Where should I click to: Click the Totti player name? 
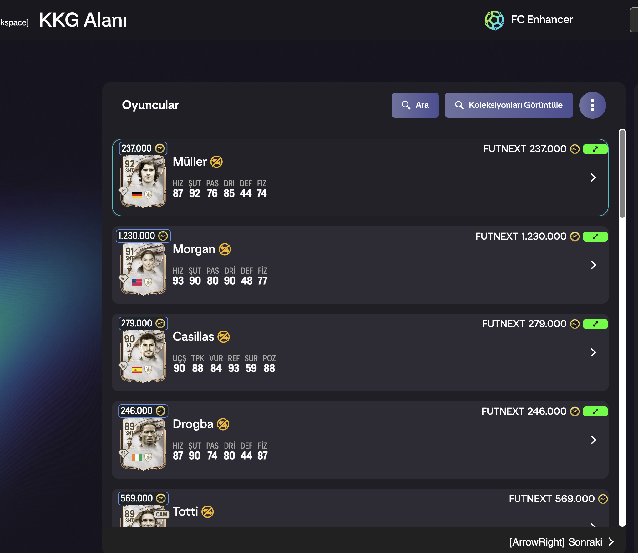[x=185, y=512]
